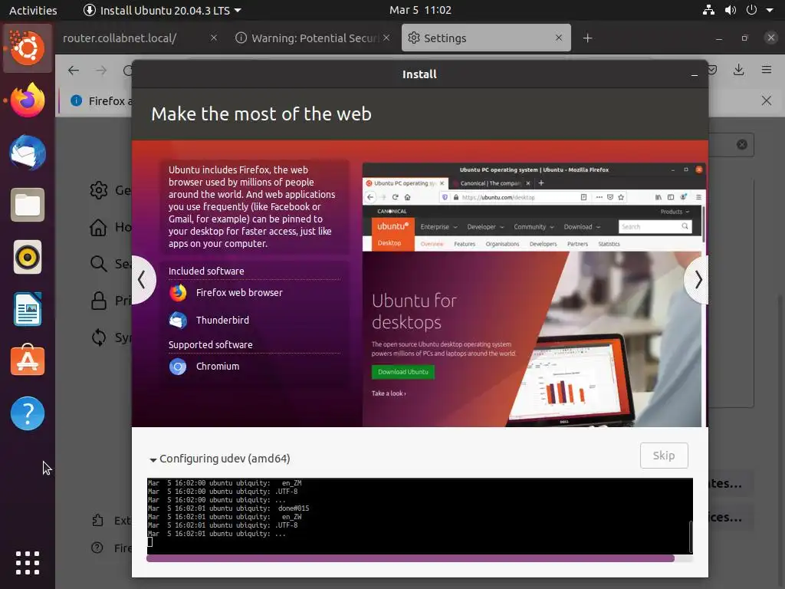Click the Ubuntu desktop website screenshot
The height and width of the screenshot is (589, 785).
pyautogui.click(x=534, y=294)
